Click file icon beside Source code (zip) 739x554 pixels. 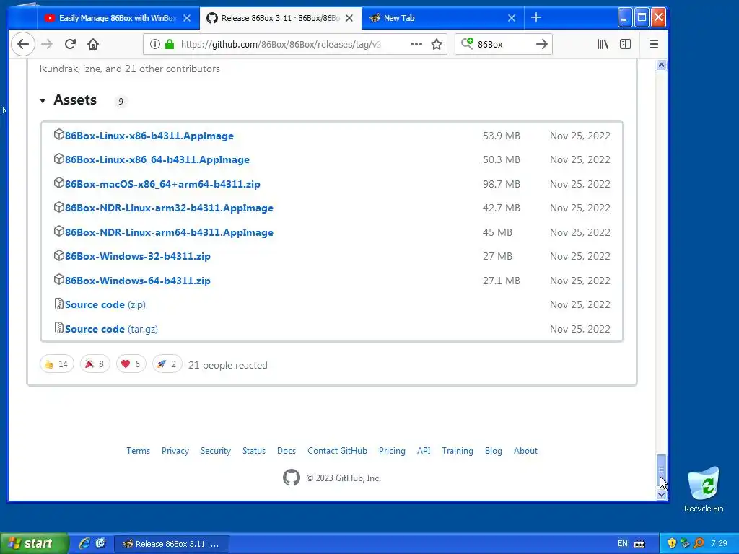pos(58,304)
